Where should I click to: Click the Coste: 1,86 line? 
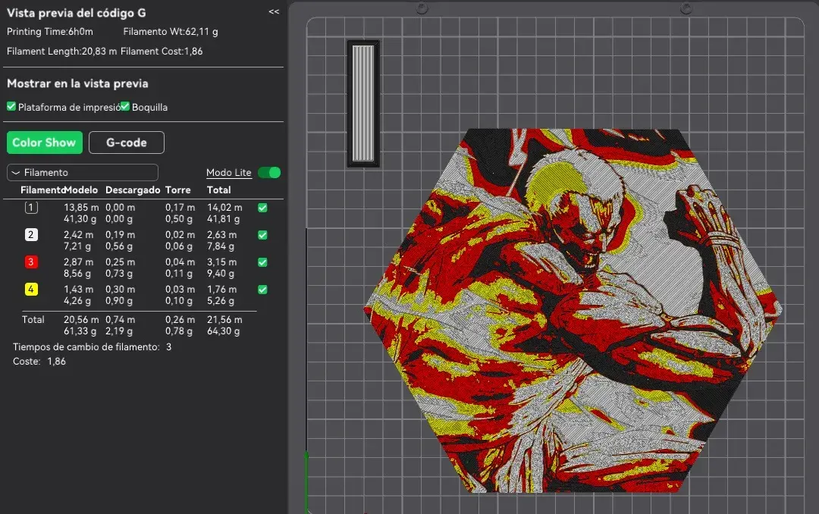click(39, 362)
